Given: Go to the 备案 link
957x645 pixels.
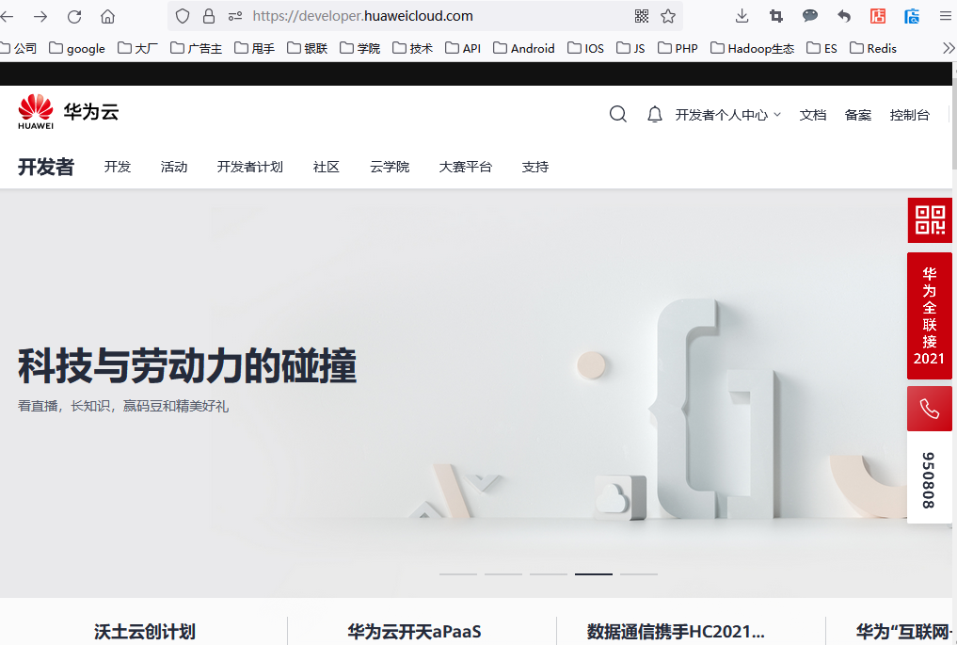Looking at the screenshot, I should click(857, 115).
